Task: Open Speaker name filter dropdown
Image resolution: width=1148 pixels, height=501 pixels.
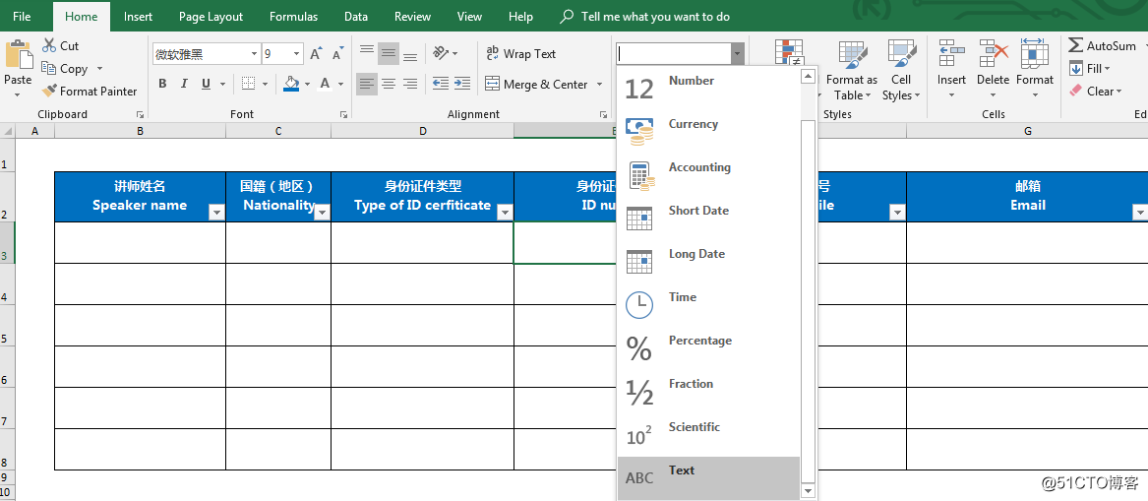Action: 216,213
